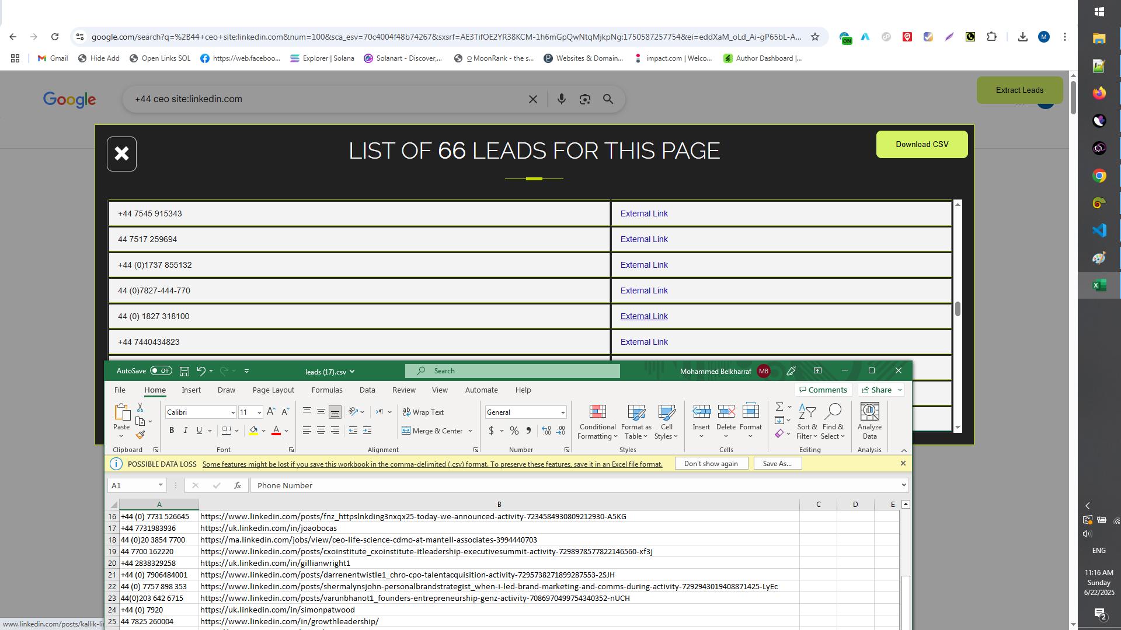Click the Excel Search box

513,371
